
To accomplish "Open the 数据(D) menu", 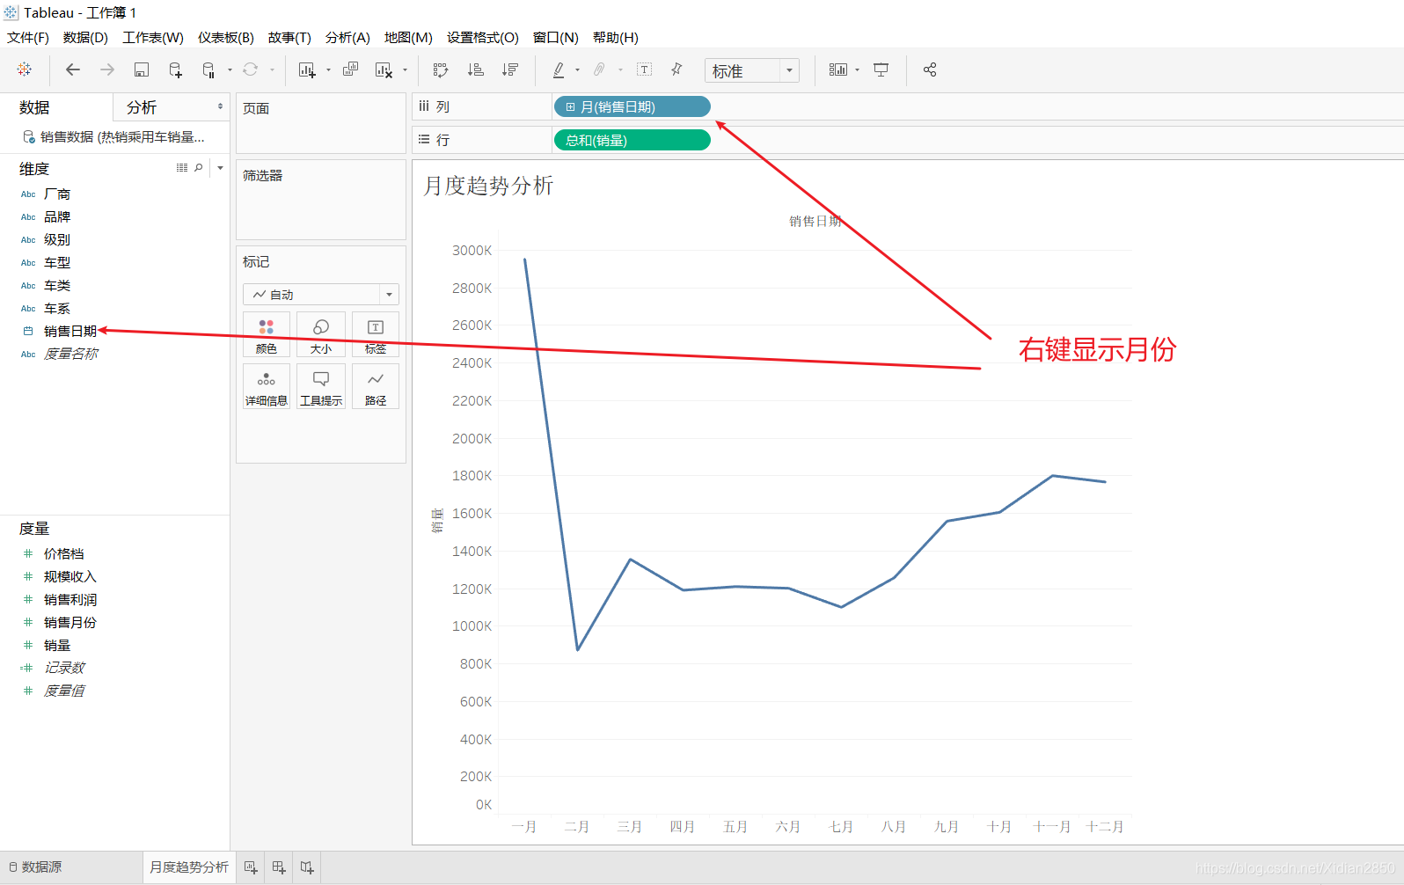I will (x=85, y=37).
